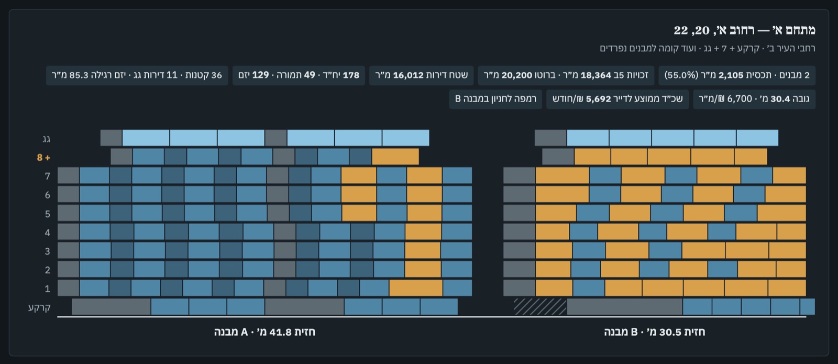This screenshot has height=364, width=838.
Task: Select the hatched ramp block in building B ground floor
Action: pyautogui.click(x=540, y=307)
